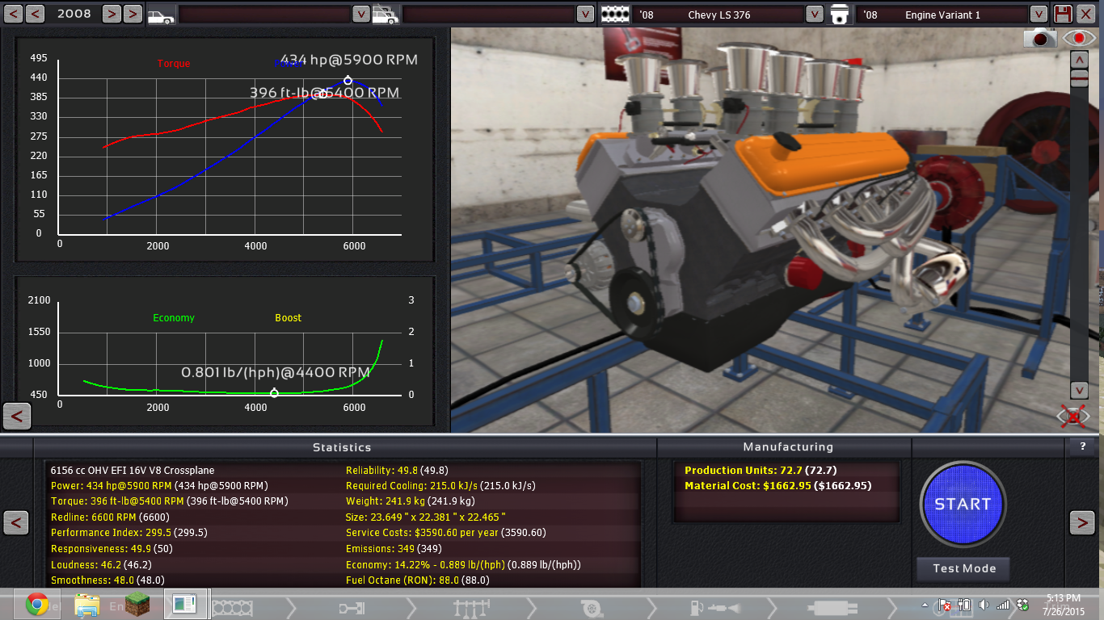This screenshot has height=620, width=1104.
Task: Open the exhaust muffler tab icon
Action: [831, 606]
